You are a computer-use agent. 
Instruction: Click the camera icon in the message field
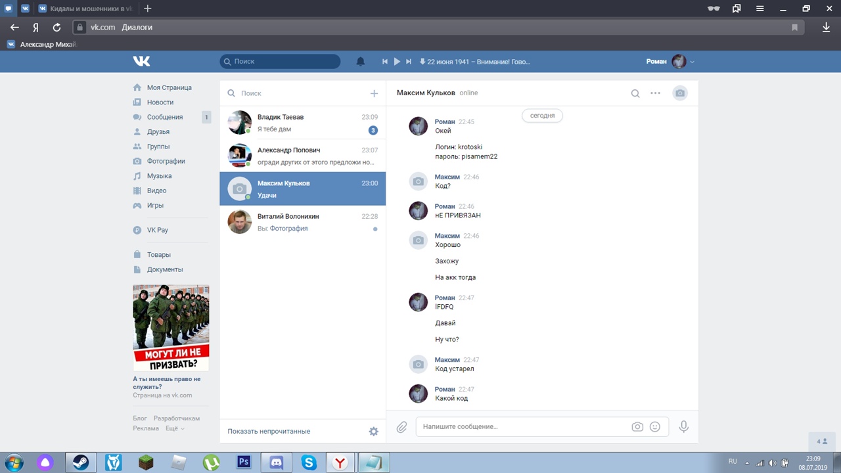click(637, 426)
